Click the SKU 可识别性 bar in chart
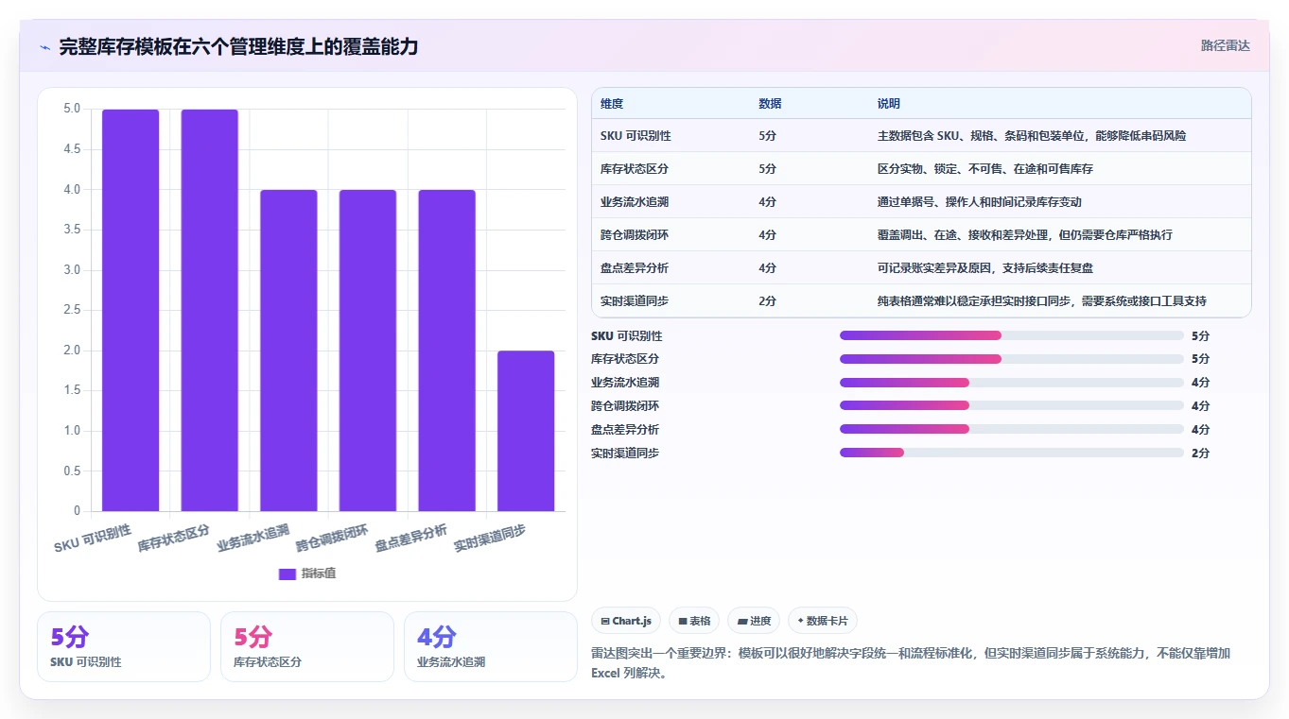1289x719 pixels. [131, 310]
